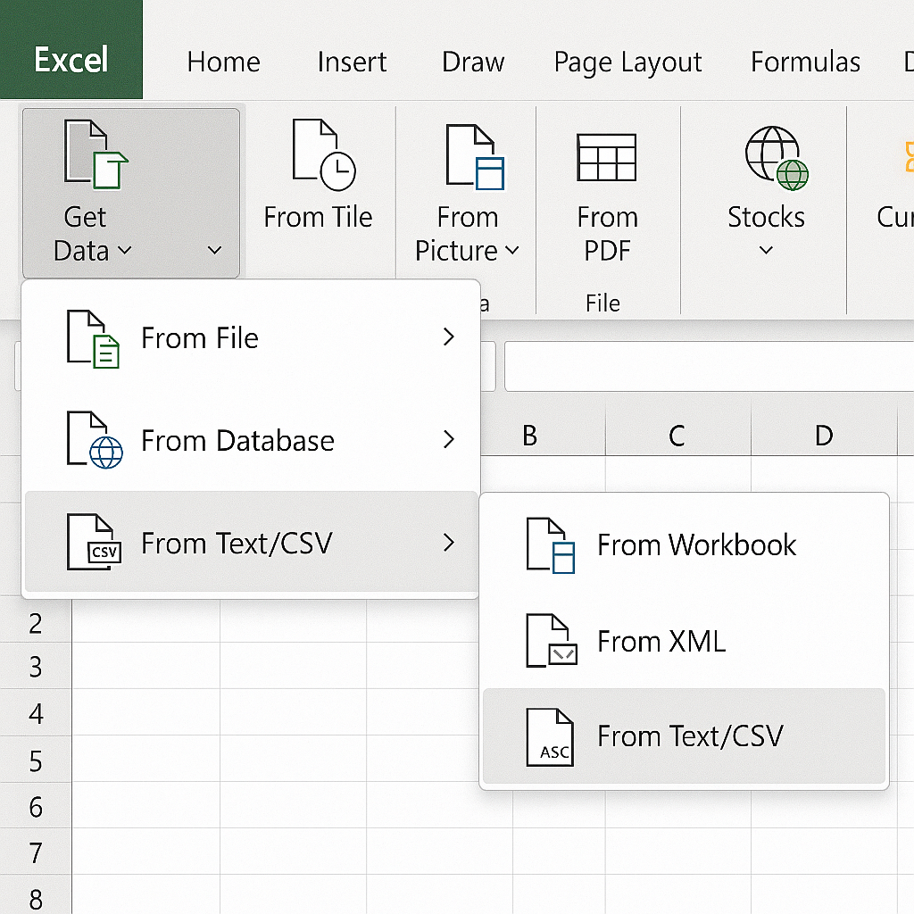Screen dimensions: 914x914
Task: Open the Get Data dropdown arrow next to label
Action: coord(125,251)
